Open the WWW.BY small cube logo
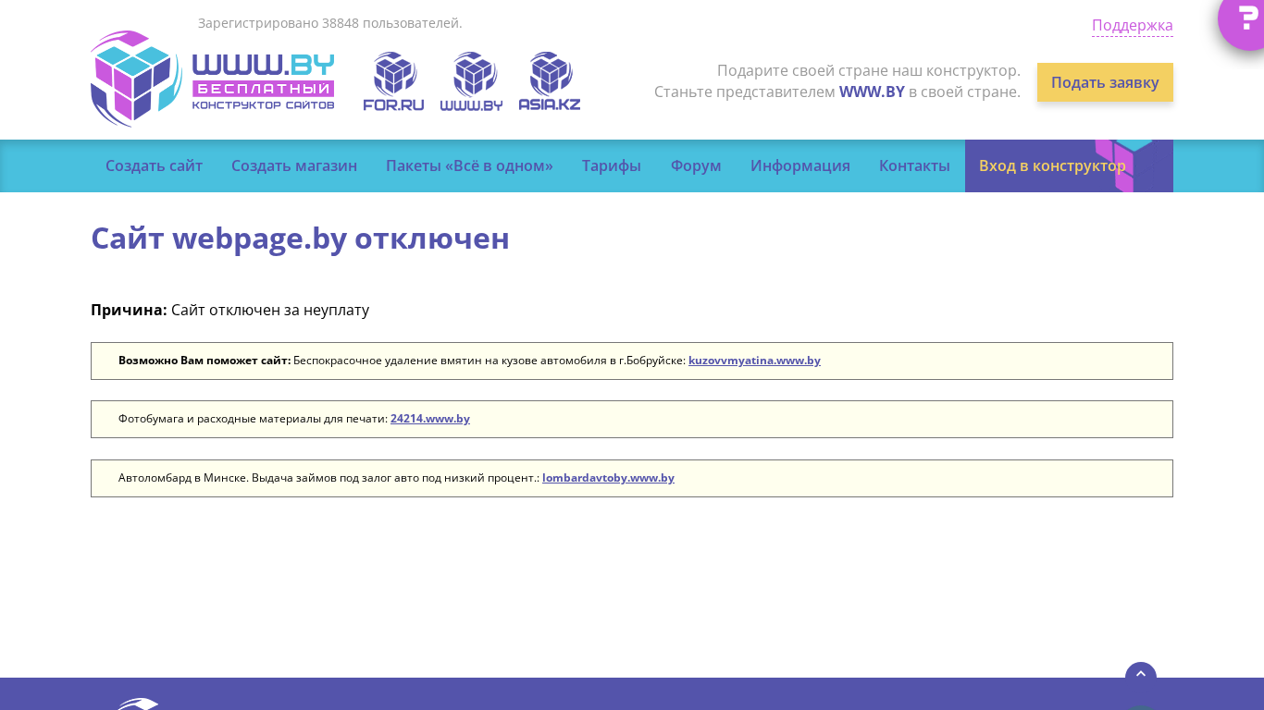1264x710 pixels. tap(471, 81)
